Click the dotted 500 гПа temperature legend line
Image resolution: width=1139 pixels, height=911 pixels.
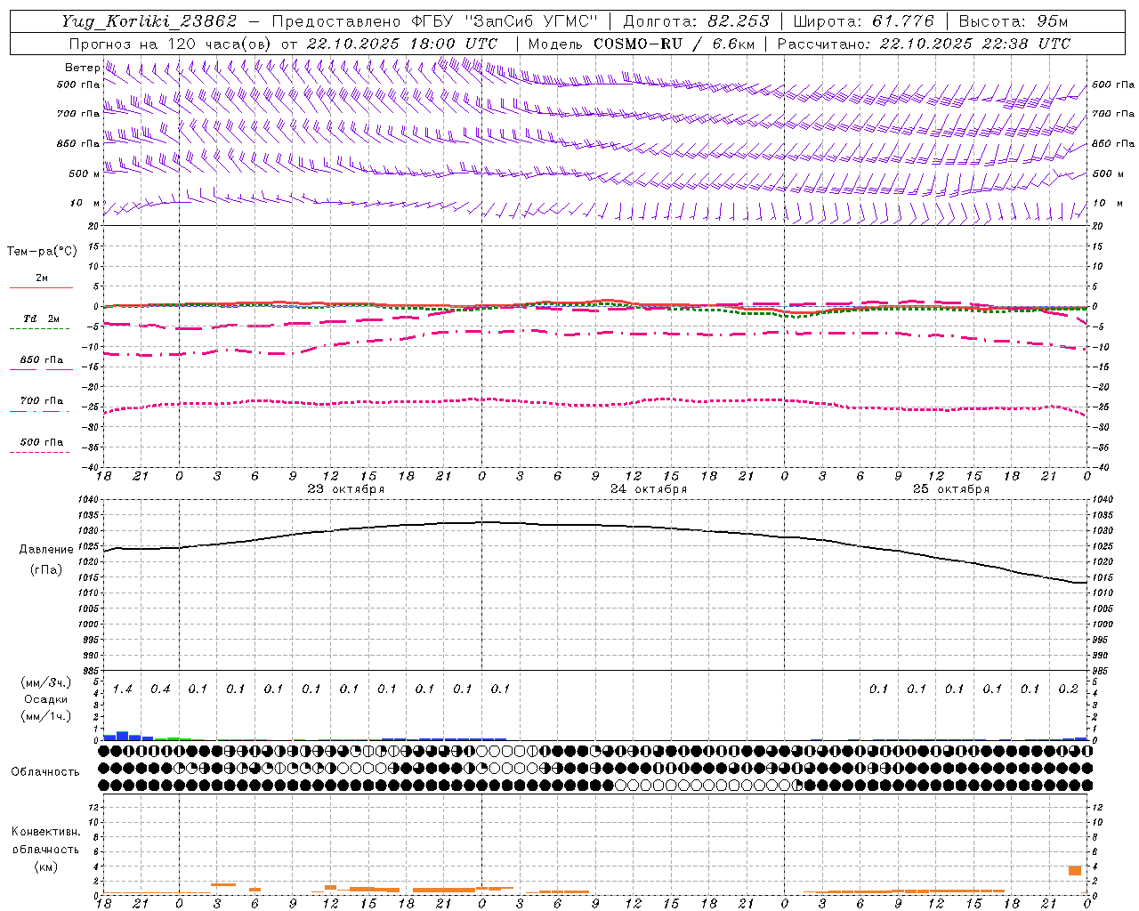pyautogui.click(x=39, y=452)
